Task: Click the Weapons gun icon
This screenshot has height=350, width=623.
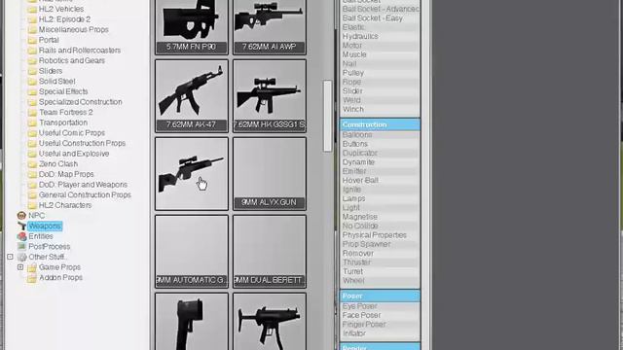Action: [21, 226]
